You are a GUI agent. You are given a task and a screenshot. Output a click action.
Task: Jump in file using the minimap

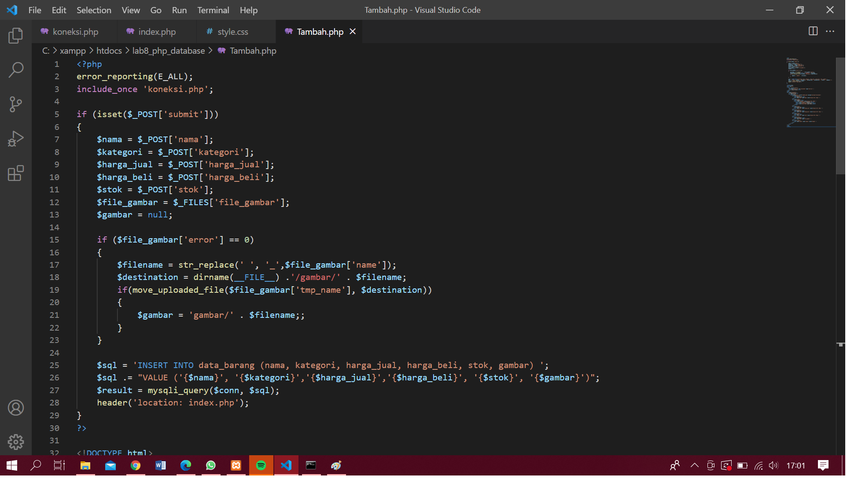810,92
